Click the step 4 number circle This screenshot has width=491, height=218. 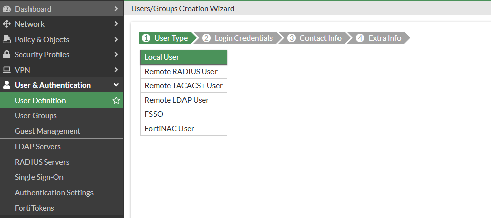point(360,38)
